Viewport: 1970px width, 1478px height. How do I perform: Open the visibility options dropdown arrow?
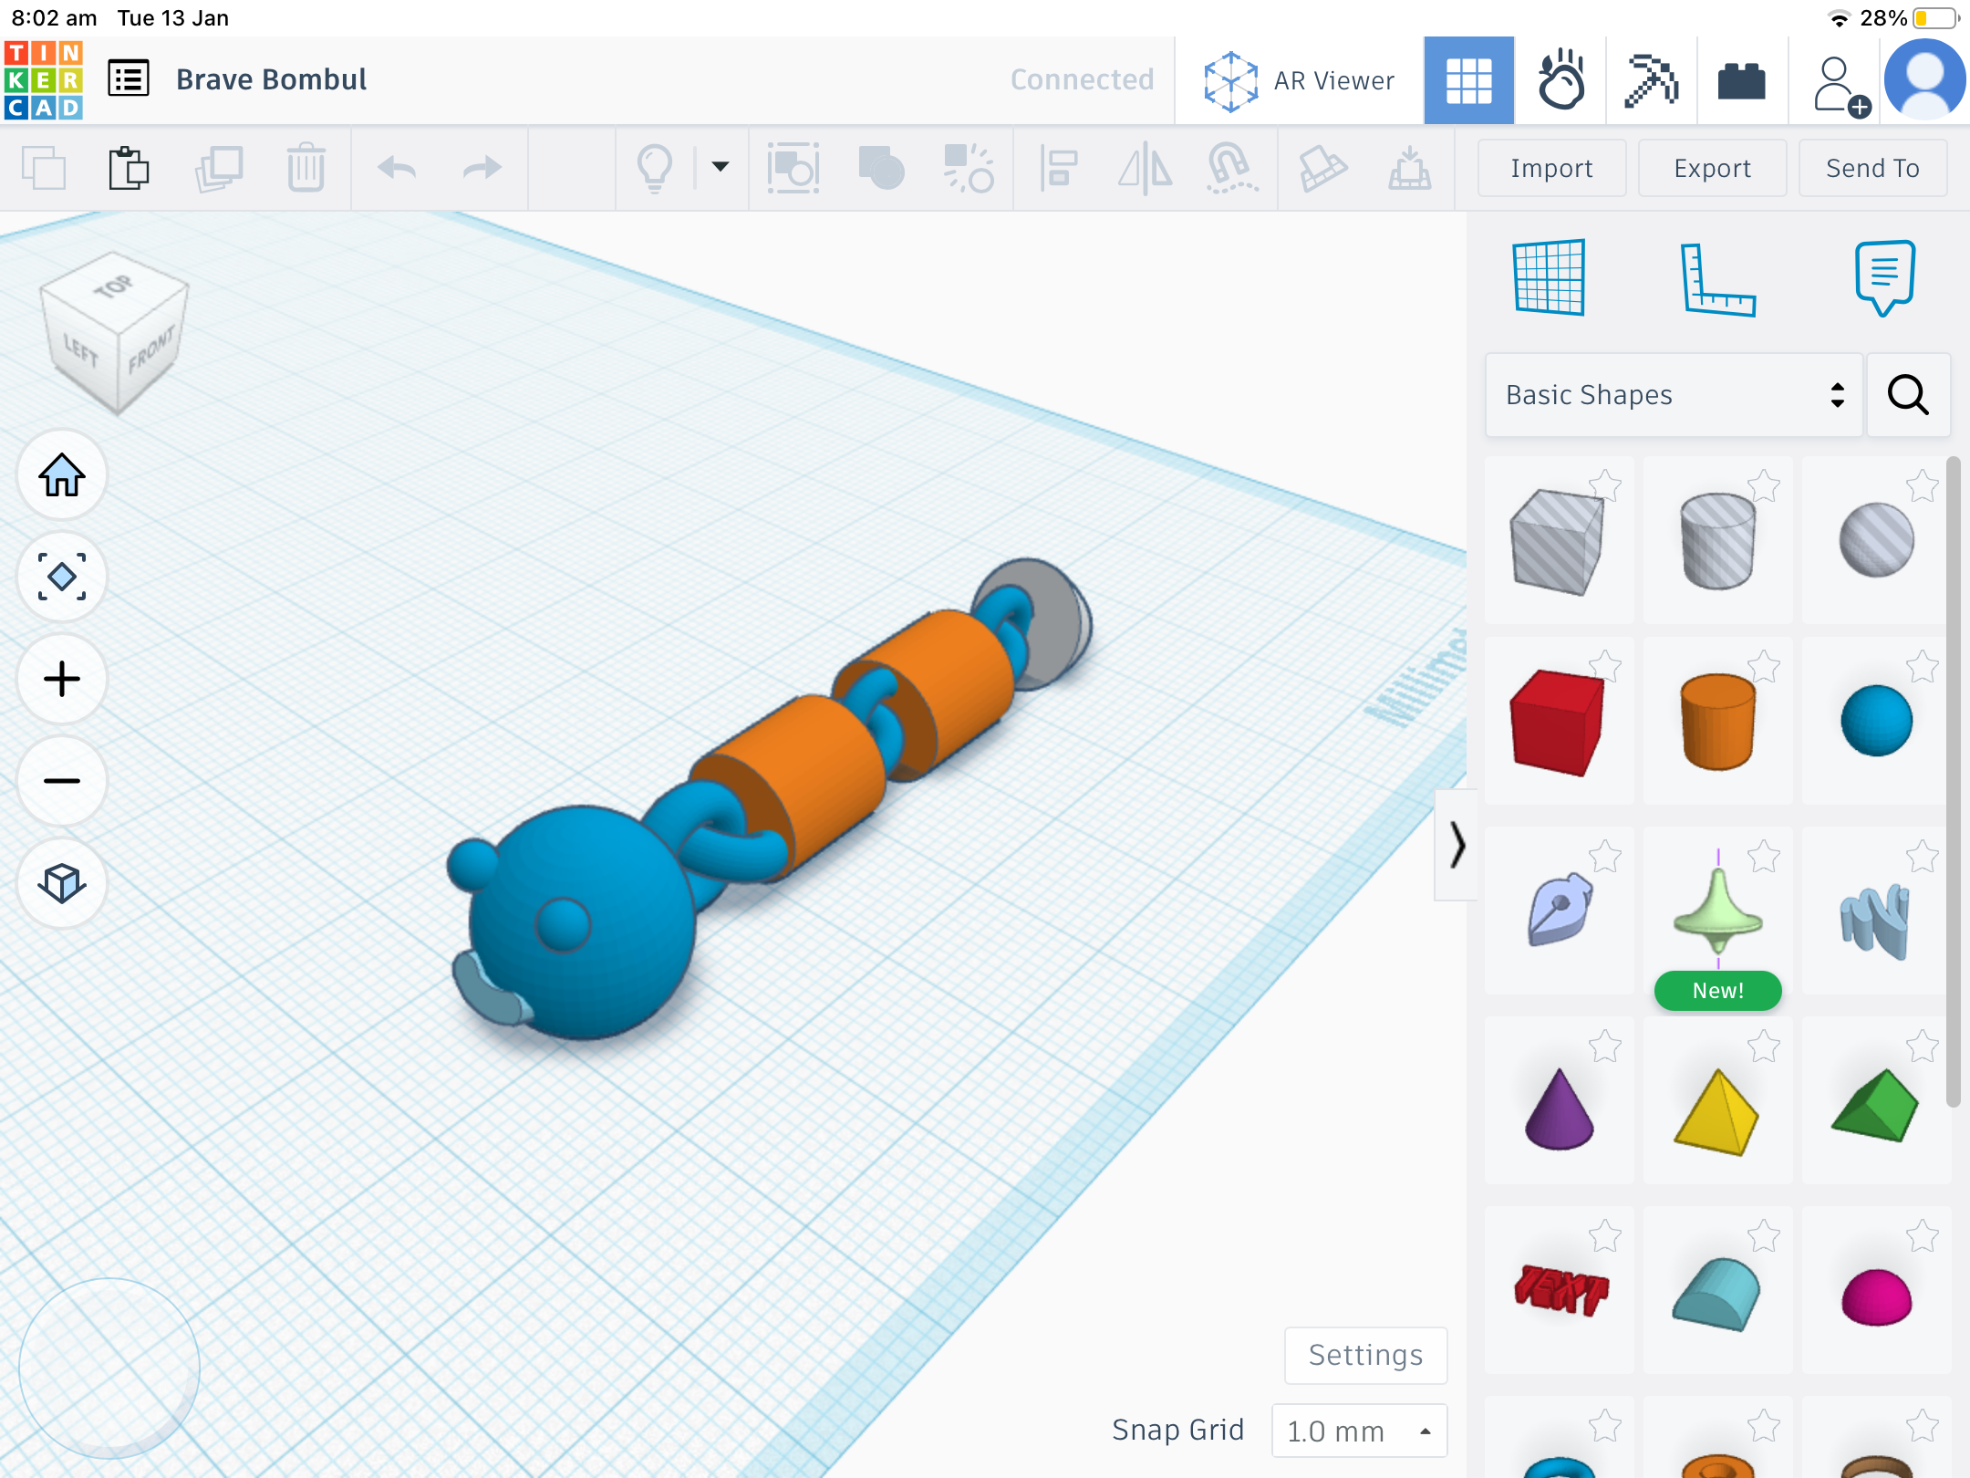point(721,167)
